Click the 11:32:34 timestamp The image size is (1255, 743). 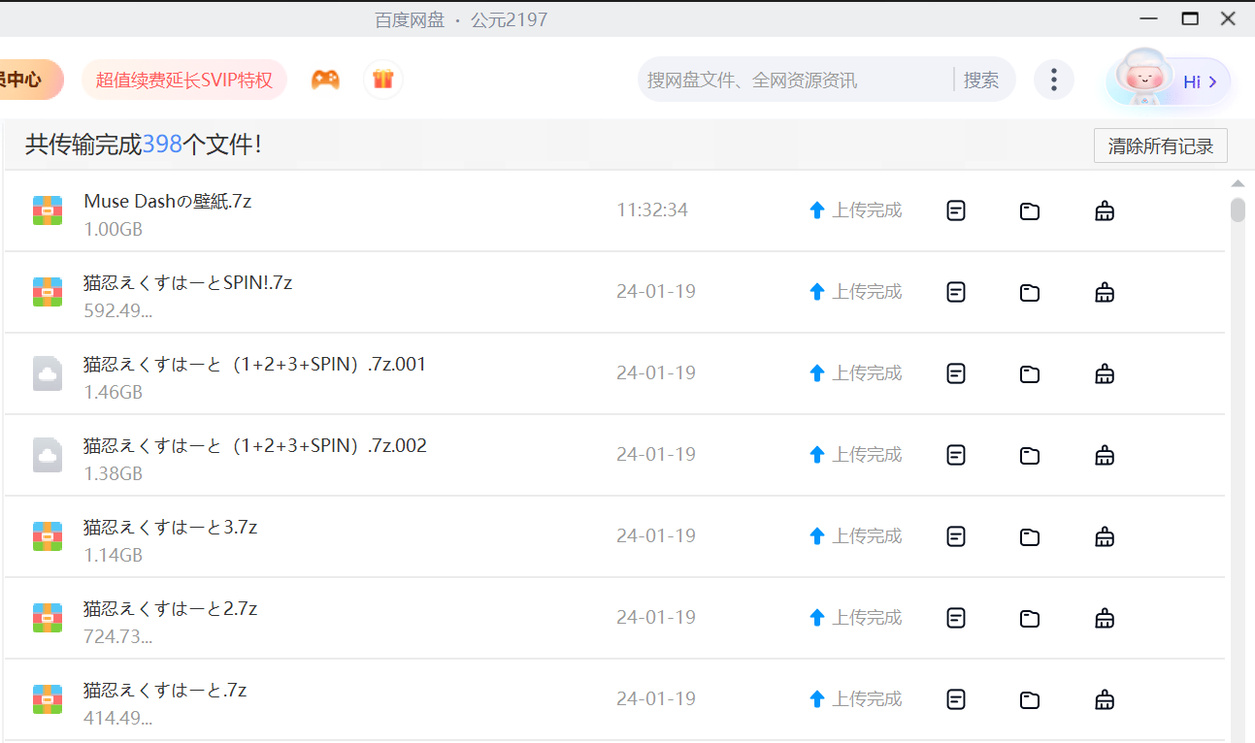coord(652,210)
